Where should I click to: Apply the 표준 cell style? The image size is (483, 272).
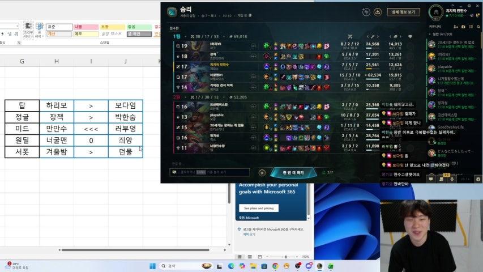(59, 27)
